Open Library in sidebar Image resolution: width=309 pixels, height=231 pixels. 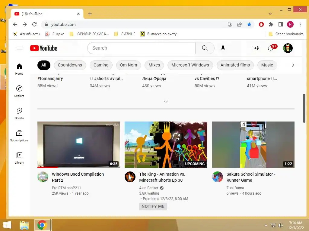(x=19, y=158)
